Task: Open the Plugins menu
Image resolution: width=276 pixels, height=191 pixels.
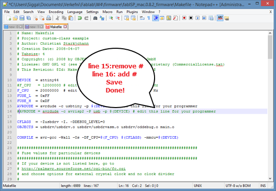Action: [x=132, y=12]
